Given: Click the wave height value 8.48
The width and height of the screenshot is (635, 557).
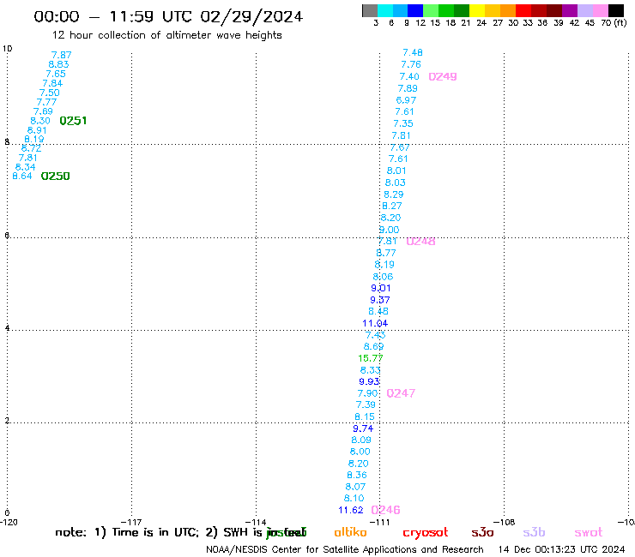Looking at the screenshot, I should (378, 311).
